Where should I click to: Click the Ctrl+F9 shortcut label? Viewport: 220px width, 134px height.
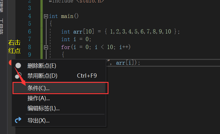point(87,76)
